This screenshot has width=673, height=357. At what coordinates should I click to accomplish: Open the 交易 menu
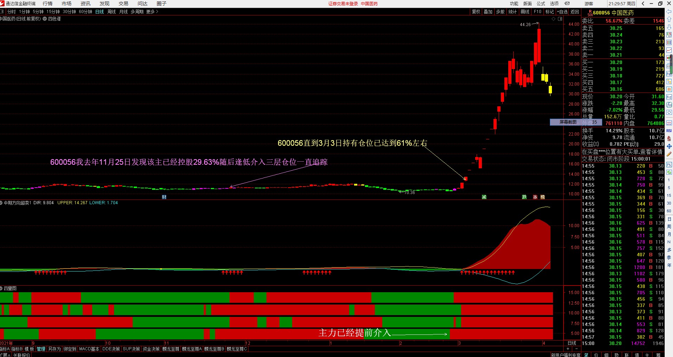[x=124, y=4]
